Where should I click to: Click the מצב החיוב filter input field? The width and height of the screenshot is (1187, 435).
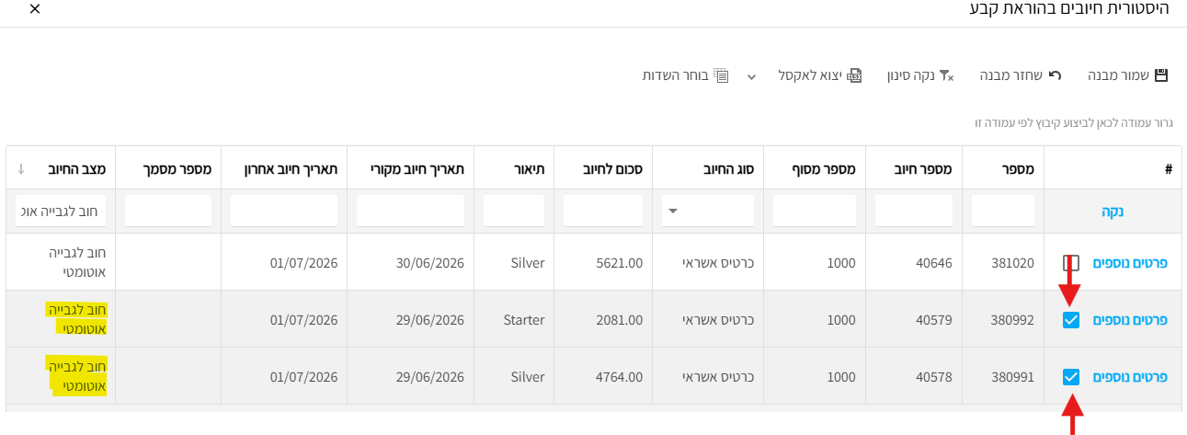click(61, 211)
